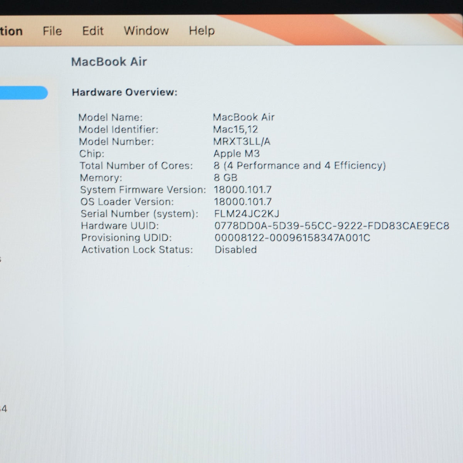Select the Hardware UUID label
Viewport: 463px width, 463px height.
click(x=120, y=226)
